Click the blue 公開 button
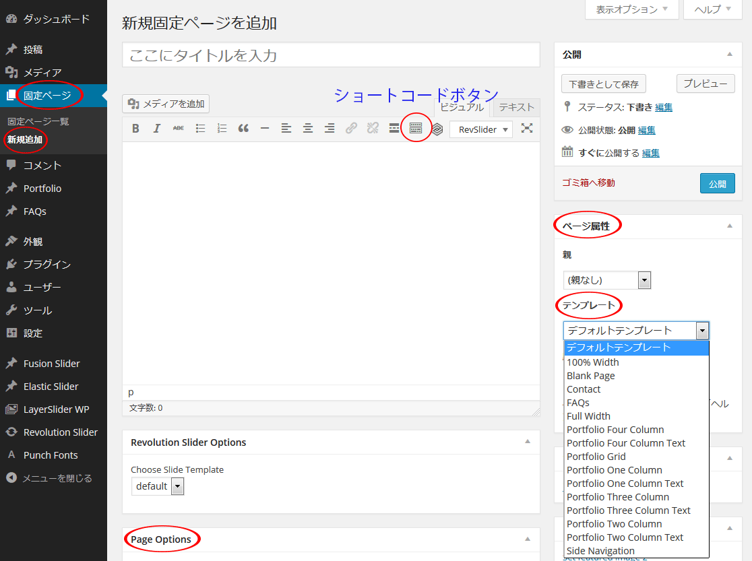Viewport: 752px width, 561px height. (x=717, y=184)
